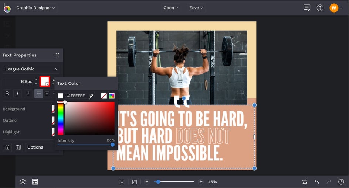Click the Highlight label in Text Properties

(x=11, y=132)
